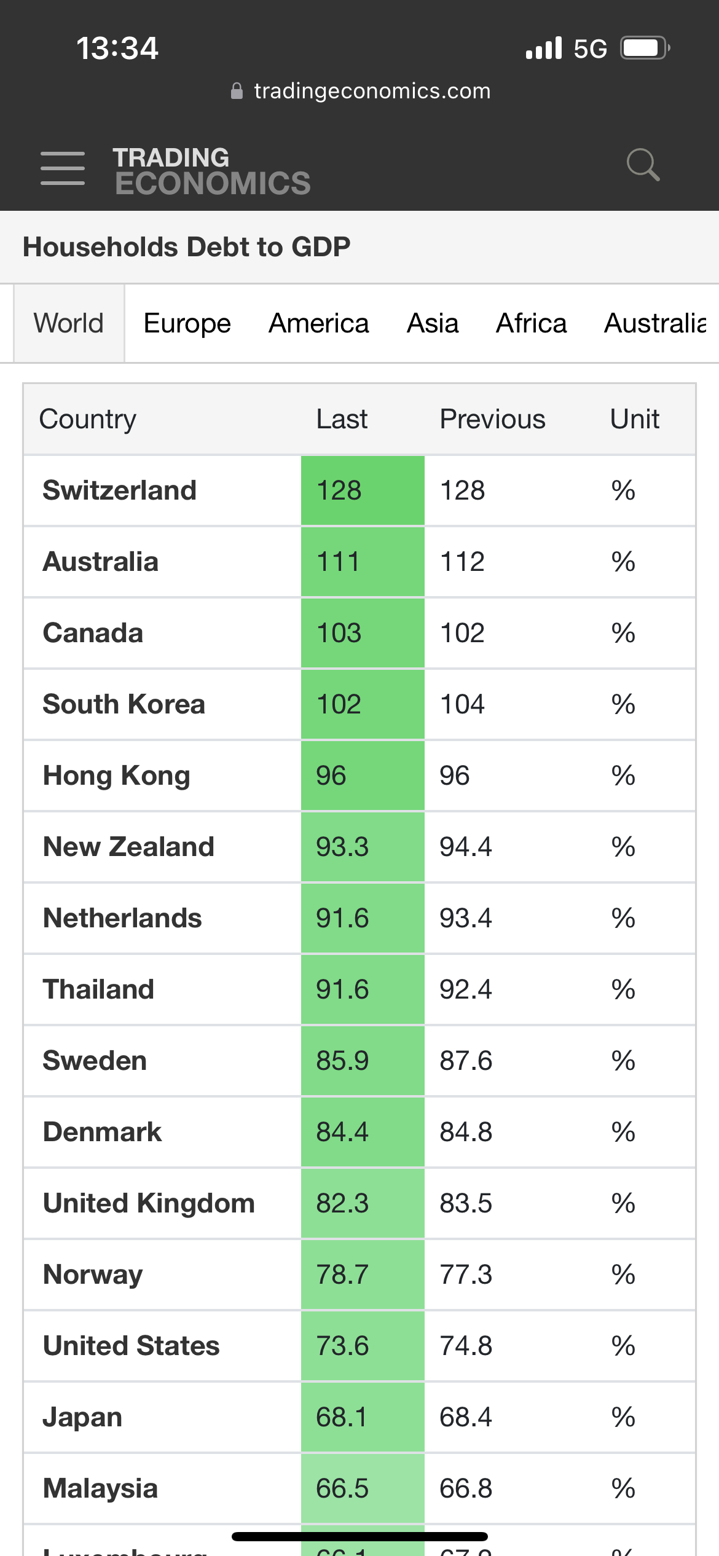
Task: Sort table by the Last column header
Action: pyautogui.click(x=342, y=419)
